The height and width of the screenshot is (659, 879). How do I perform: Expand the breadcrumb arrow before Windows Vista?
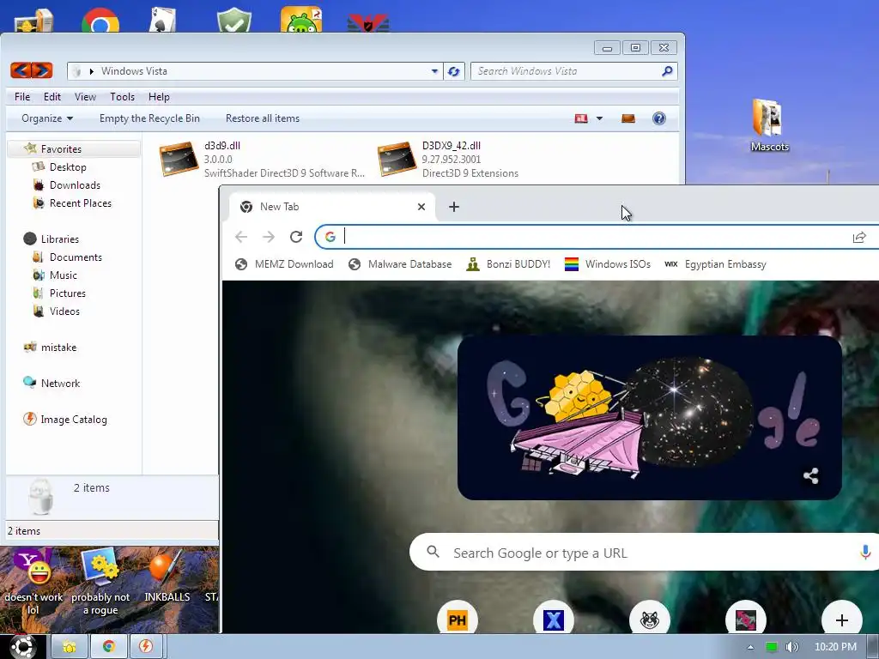coord(91,71)
